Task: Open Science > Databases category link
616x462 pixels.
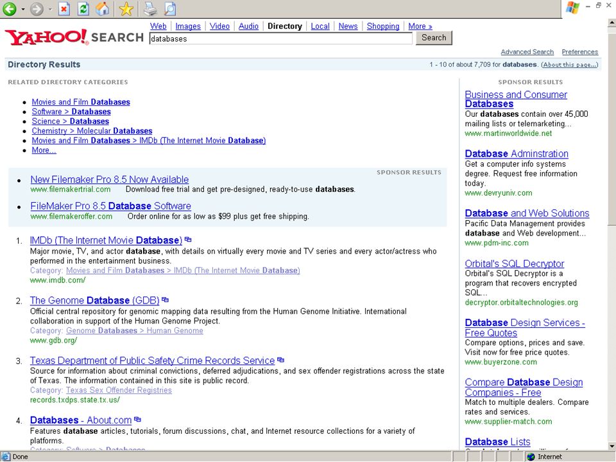Action: click(71, 121)
